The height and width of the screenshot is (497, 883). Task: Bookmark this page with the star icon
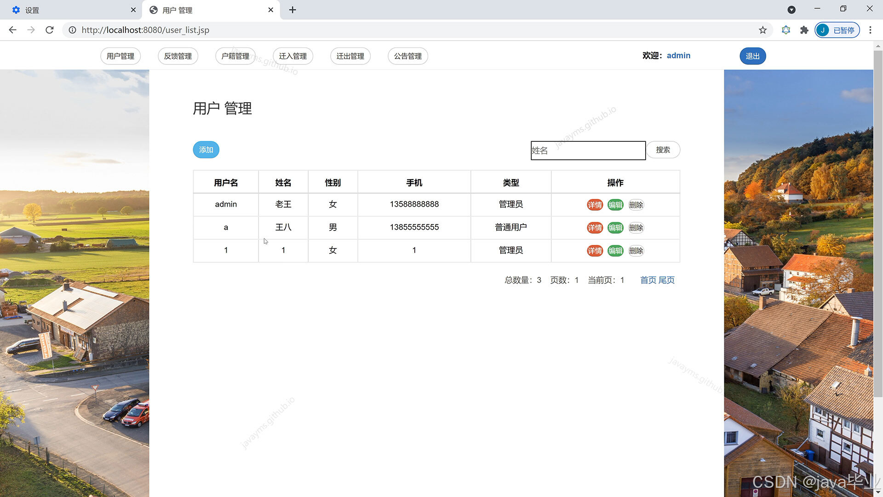763,30
